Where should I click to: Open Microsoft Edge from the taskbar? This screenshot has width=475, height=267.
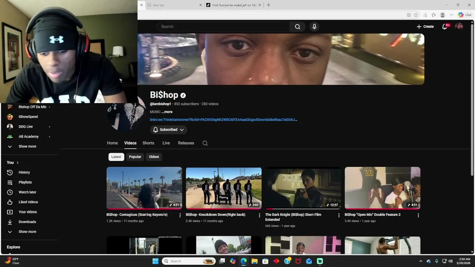click(243, 261)
